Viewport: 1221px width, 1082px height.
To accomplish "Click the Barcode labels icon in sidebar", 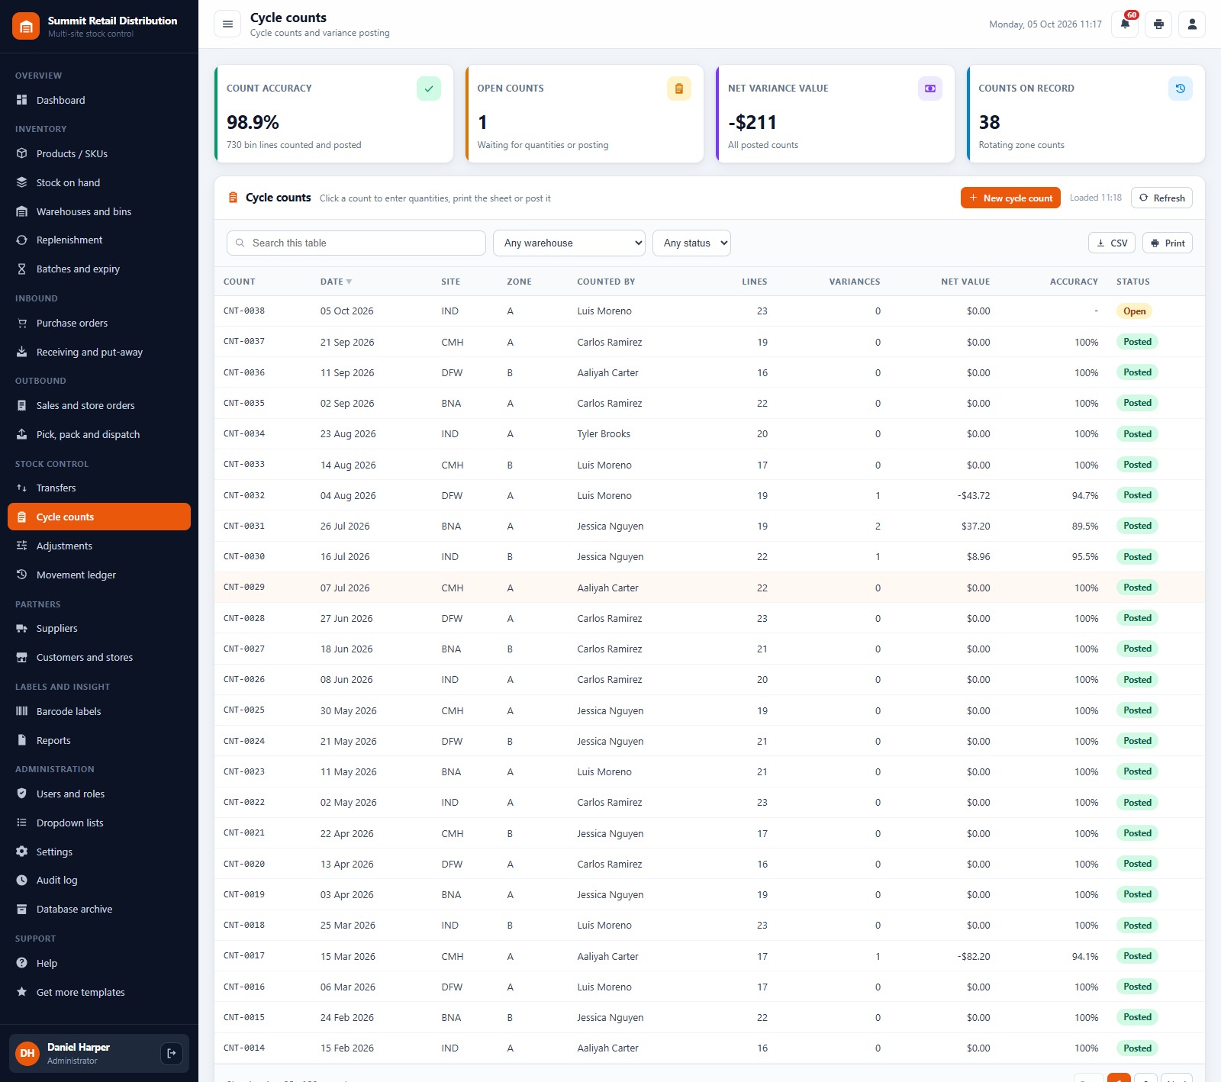I will pyautogui.click(x=22, y=711).
